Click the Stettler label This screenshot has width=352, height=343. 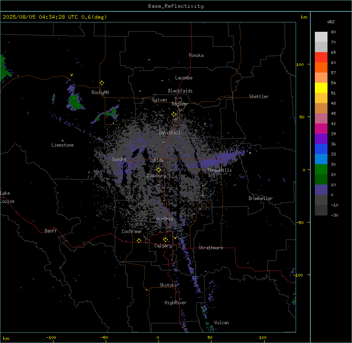coord(259,97)
